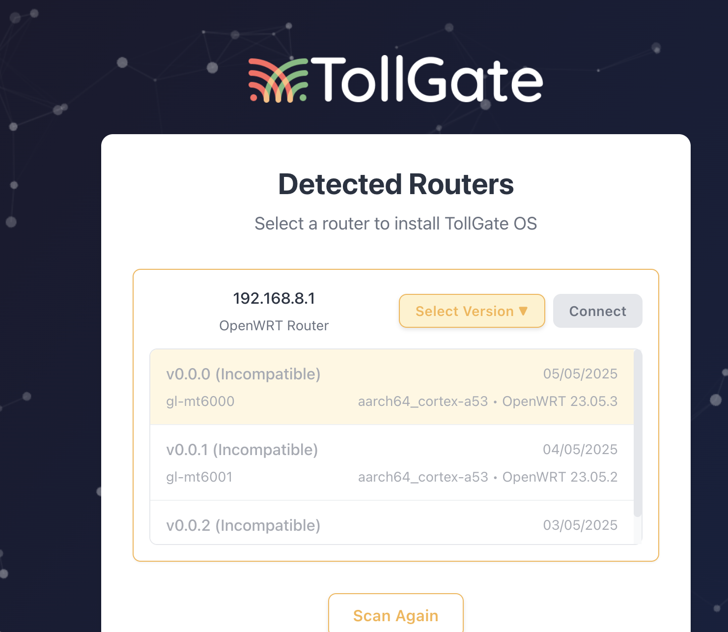
Task: Click the OpenWRT 23.05.2 architecture info
Action: coord(488,477)
